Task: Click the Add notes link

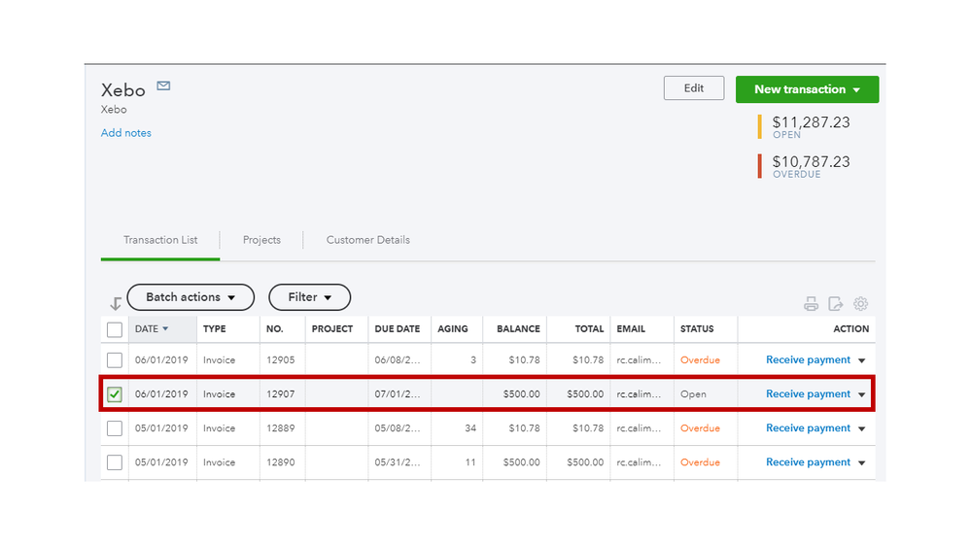Action: [125, 133]
